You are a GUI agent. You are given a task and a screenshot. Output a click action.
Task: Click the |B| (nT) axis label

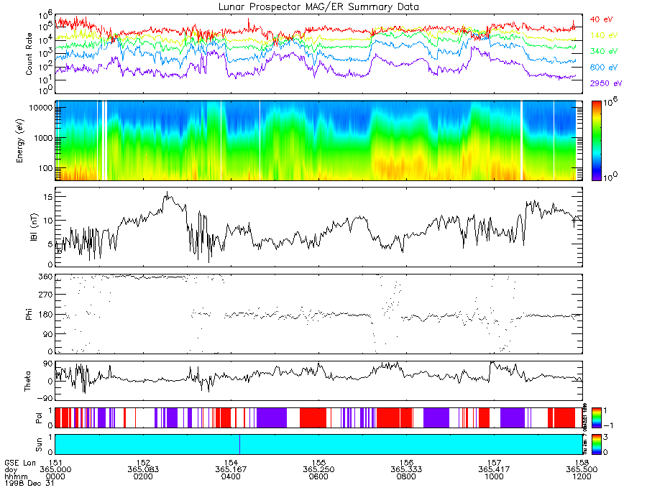[35, 227]
